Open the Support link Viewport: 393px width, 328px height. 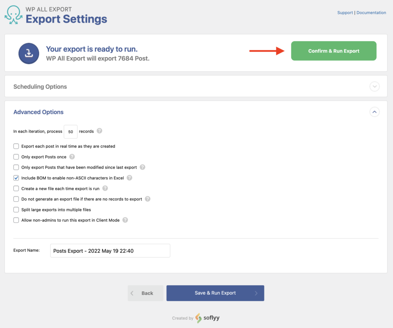(345, 12)
